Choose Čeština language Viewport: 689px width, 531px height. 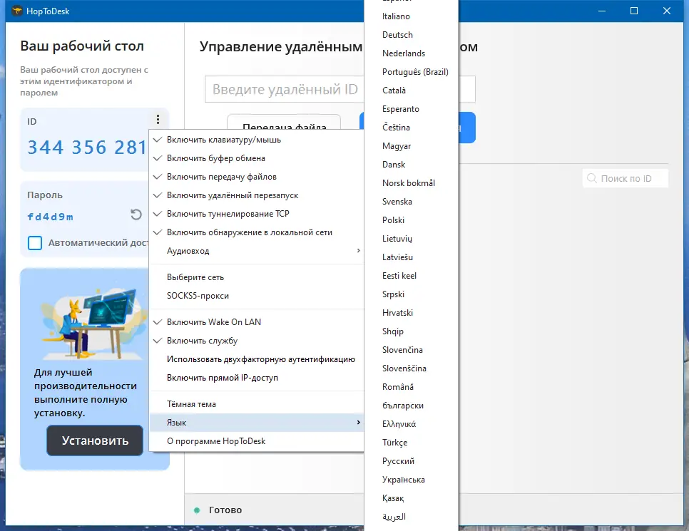point(412,128)
